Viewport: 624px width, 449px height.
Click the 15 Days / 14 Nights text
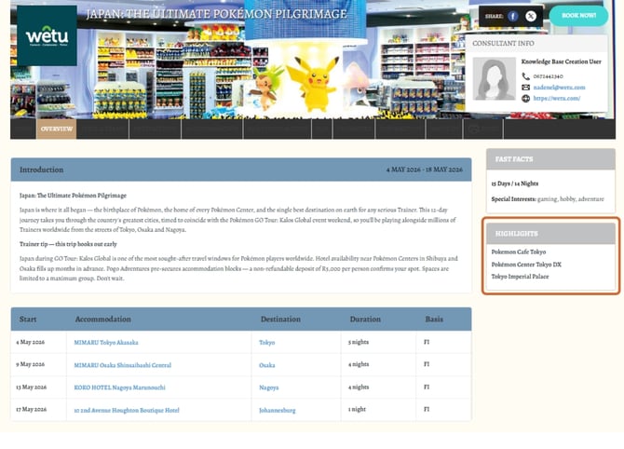tap(514, 184)
